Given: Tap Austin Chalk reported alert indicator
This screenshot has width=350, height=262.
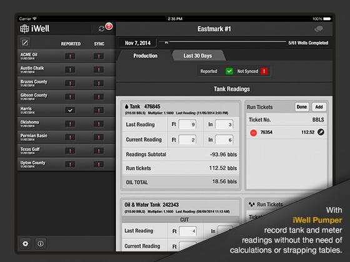Looking at the screenshot, I should (70, 70).
